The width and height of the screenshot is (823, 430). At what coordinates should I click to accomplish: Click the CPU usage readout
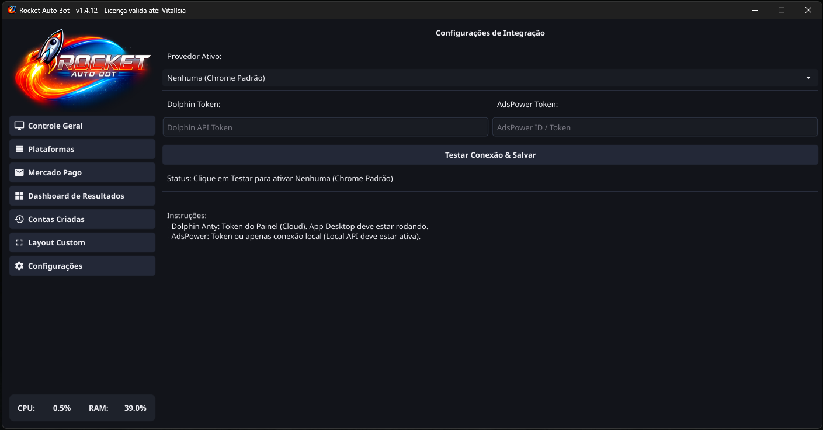(61, 408)
